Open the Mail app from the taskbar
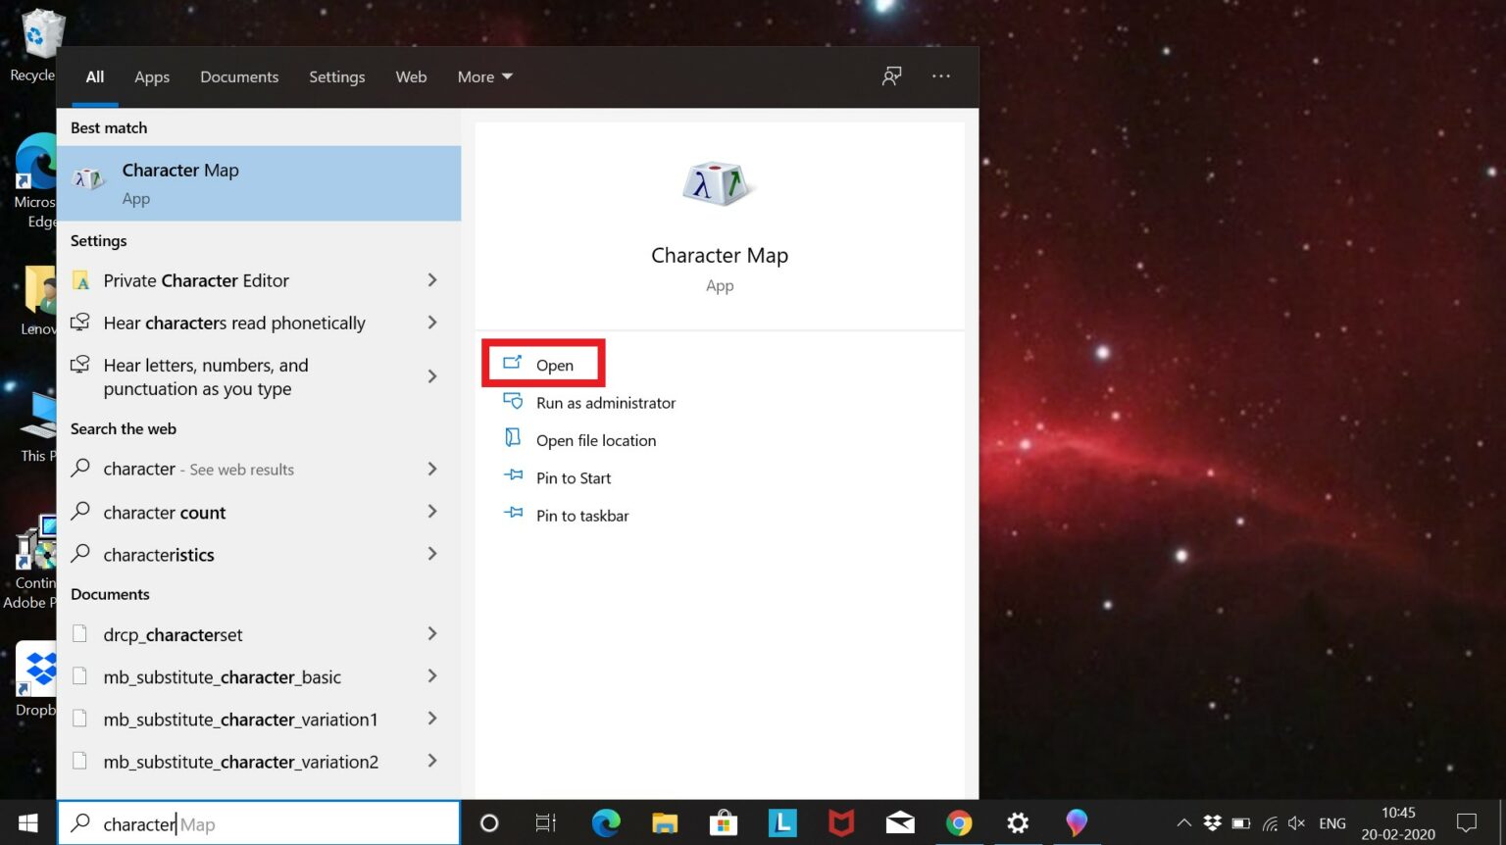Viewport: 1506px width, 845px height. [x=899, y=823]
